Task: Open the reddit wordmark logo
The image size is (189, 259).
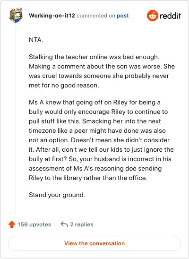Action: pos(171,16)
